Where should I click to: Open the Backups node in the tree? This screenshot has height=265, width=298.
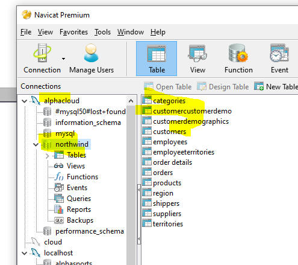click(x=80, y=220)
